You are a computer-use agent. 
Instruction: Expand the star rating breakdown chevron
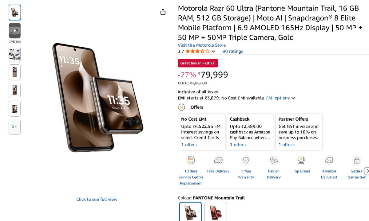[213, 52]
